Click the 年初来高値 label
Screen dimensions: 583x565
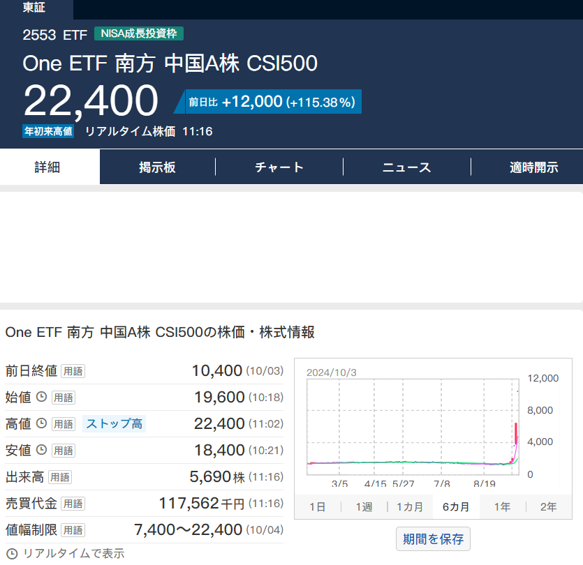(x=48, y=131)
